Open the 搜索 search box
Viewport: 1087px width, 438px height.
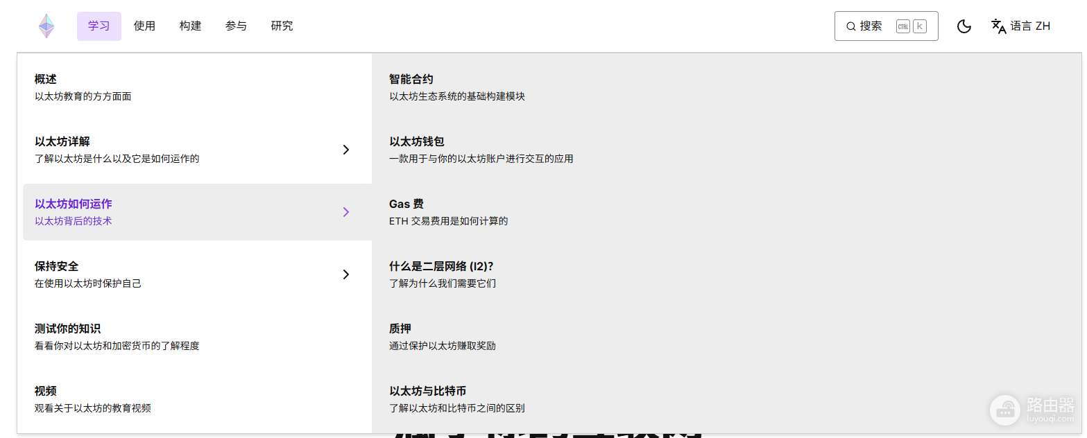pos(886,26)
